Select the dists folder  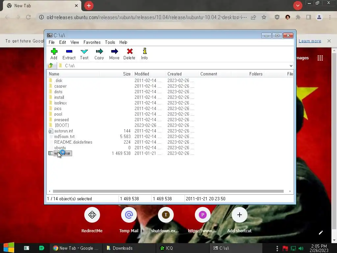coord(58,92)
